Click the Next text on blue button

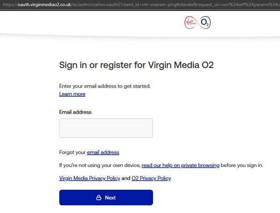coord(110,198)
